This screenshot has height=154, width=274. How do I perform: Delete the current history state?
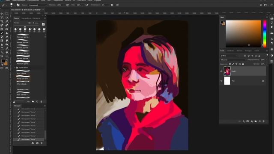42,143
